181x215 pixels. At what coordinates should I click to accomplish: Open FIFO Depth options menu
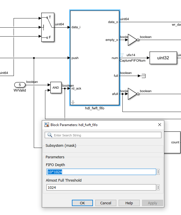click(x=158, y=172)
